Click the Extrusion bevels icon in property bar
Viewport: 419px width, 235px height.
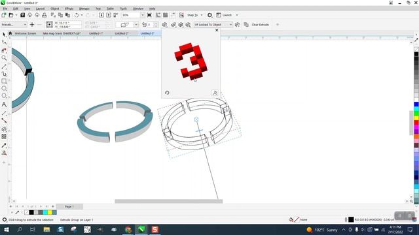181,25
